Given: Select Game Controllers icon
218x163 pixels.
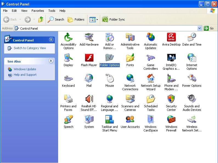Looking at the screenshot, I should pyautogui.click(x=151, y=58).
